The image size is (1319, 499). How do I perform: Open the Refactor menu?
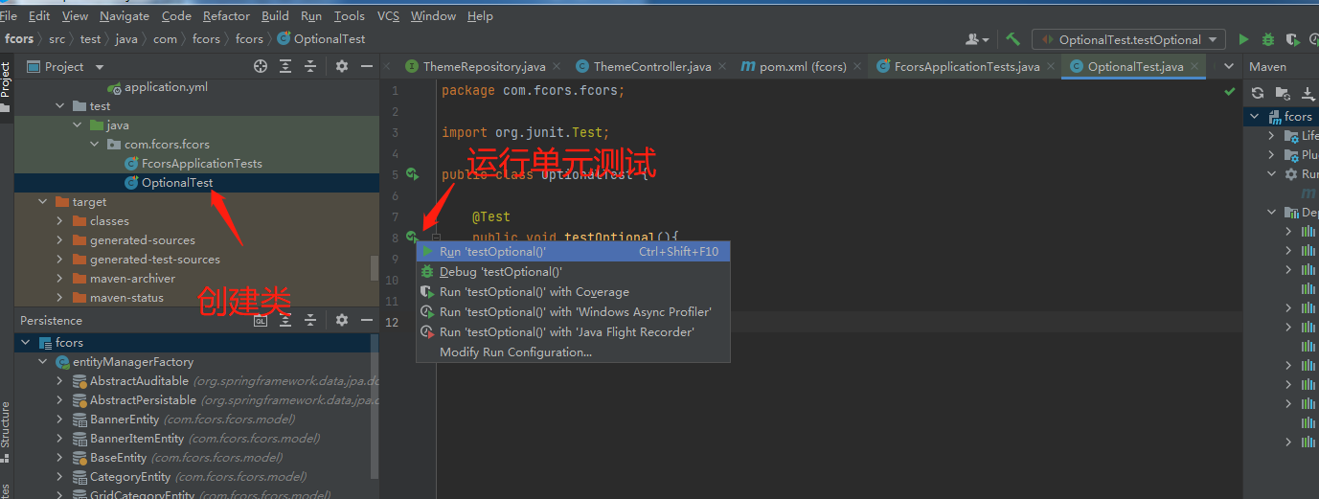coord(226,15)
